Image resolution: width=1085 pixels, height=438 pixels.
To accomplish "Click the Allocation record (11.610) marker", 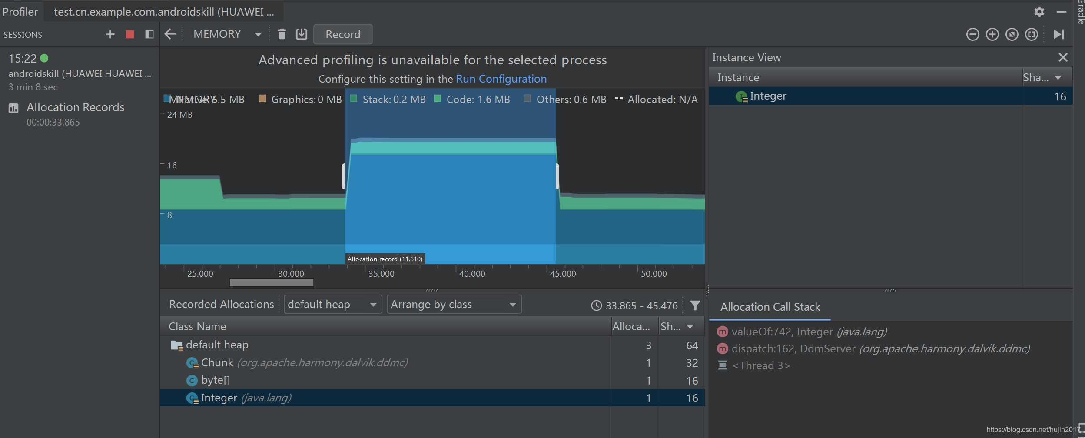I will [385, 259].
